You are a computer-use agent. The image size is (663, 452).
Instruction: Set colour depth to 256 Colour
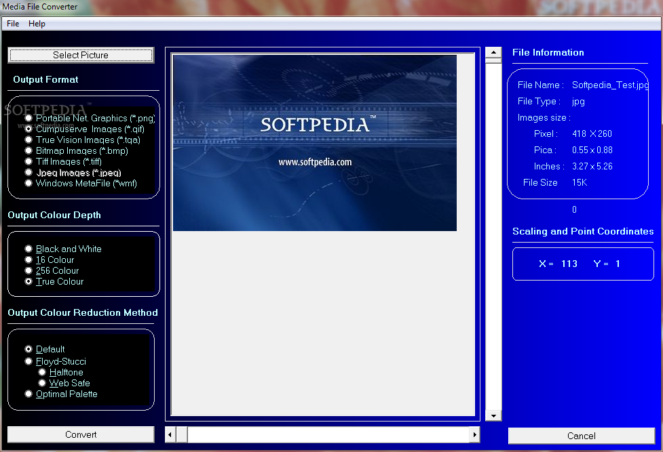(52, 271)
